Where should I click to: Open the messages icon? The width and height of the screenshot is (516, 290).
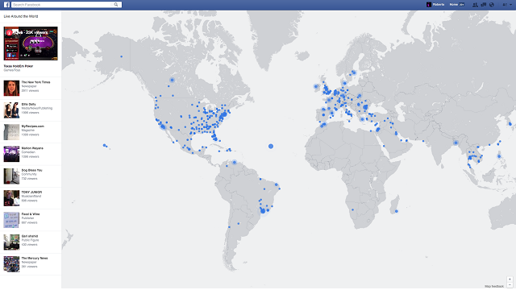click(x=484, y=5)
